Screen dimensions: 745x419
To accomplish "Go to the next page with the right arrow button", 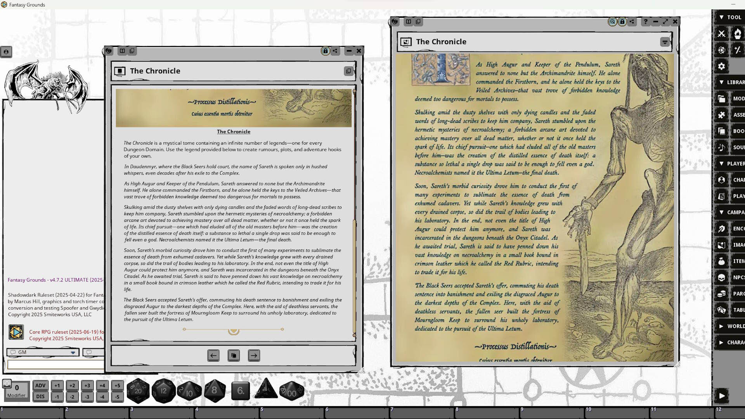I will click(254, 355).
